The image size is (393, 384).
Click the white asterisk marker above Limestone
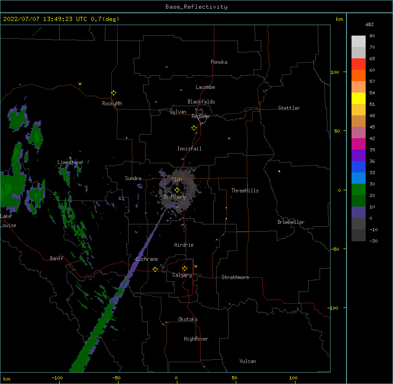[x=70, y=158]
